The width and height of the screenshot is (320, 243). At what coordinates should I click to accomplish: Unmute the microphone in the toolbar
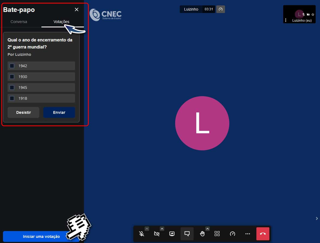141,234
